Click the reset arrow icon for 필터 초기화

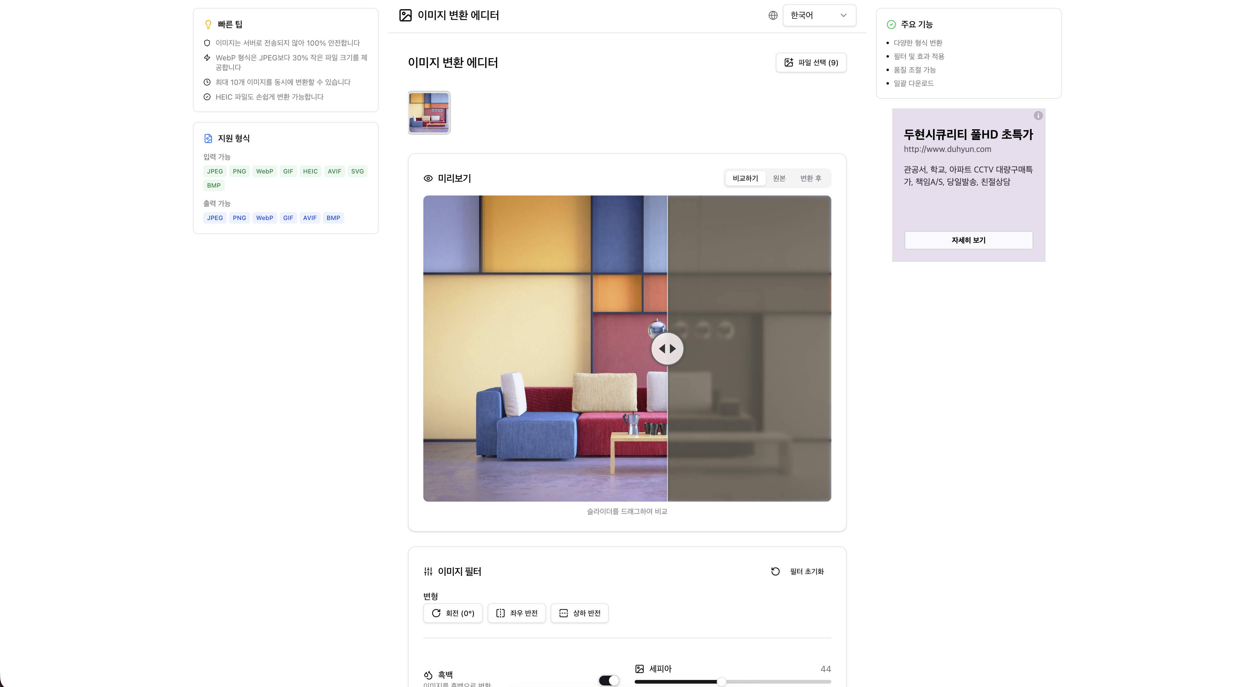(x=775, y=571)
